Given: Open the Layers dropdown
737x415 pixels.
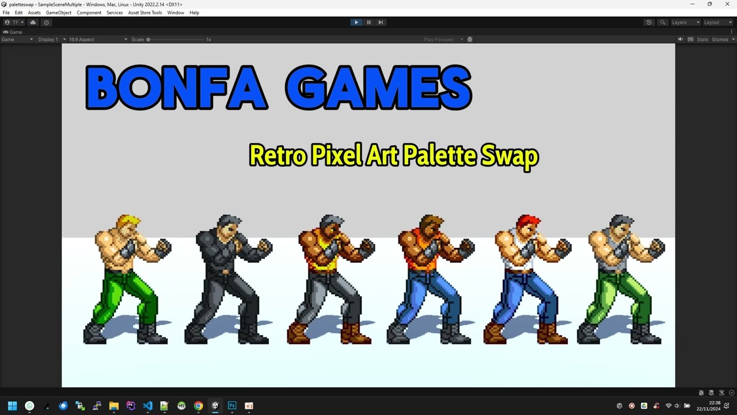Looking at the screenshot, I should pyautogui.click(x=685, y=22).
